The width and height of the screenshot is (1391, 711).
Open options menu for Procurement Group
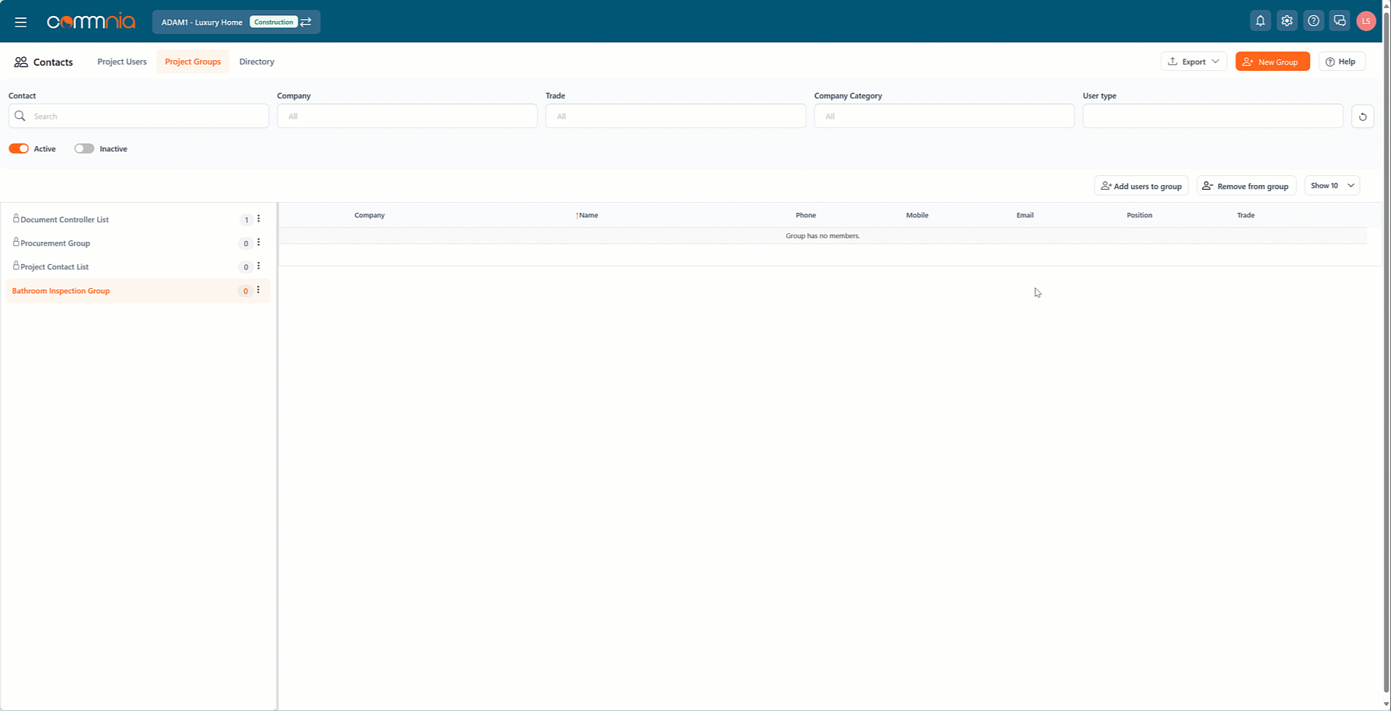[259, 243]
